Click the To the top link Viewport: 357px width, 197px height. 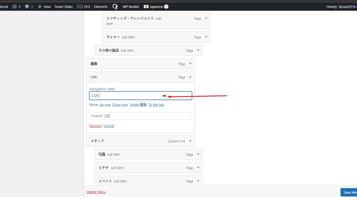click(x=156, y=105)
